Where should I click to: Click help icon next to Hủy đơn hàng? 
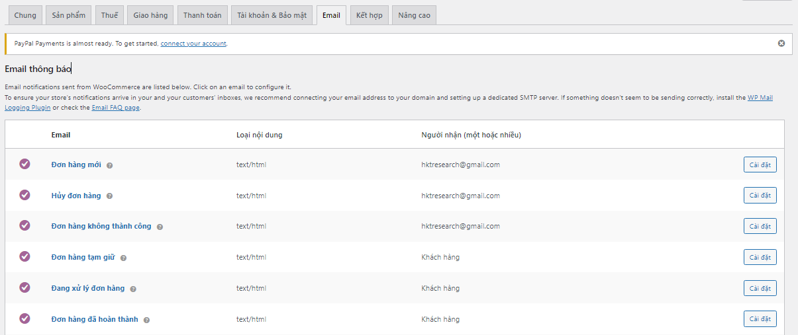coord(110,196)
